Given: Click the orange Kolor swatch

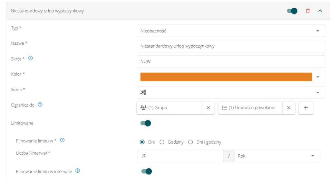Looking at the screenshot, I should pyautogui.click(x=226, y=77).
